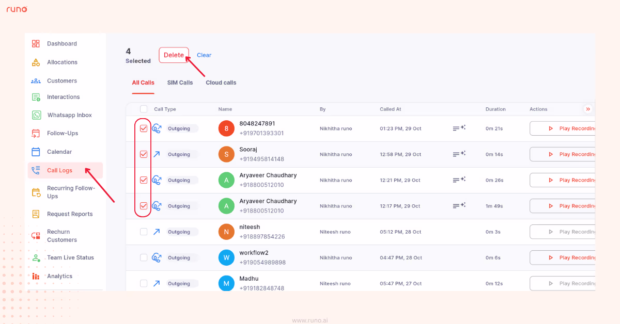This screenshot has height=324, width=620.
Task: Expand the Actions column chevron
Action: 588,109
